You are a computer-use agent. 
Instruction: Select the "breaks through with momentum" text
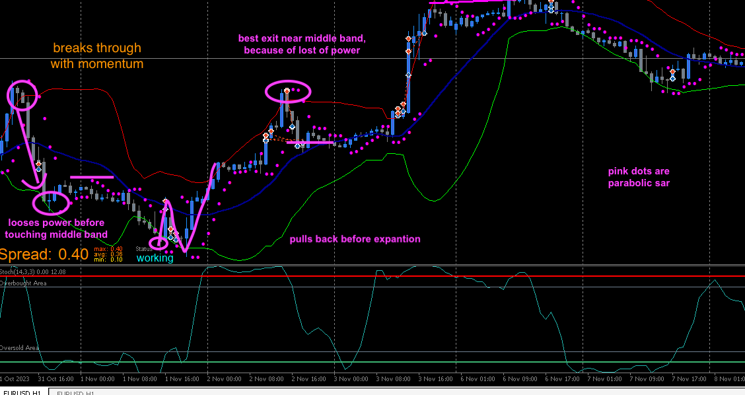(97, 55)
